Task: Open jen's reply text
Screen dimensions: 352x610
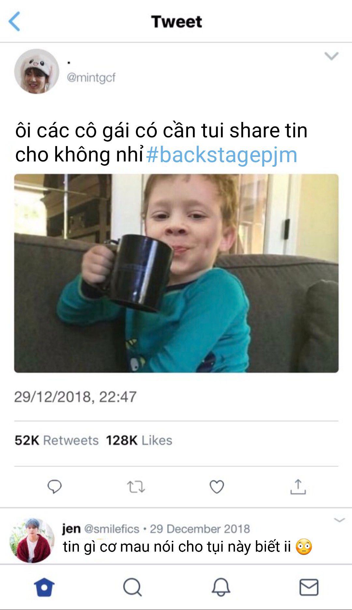Action: coord(187,547)
